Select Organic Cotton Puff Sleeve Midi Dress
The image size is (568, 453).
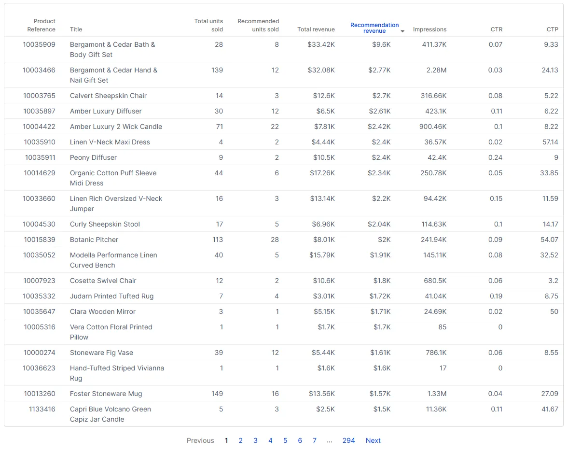point(113,178)
